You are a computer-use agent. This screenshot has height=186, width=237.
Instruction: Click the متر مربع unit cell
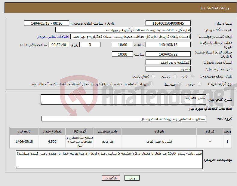pos(108,142)
